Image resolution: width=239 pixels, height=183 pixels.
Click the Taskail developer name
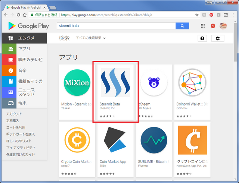point(66,108)
